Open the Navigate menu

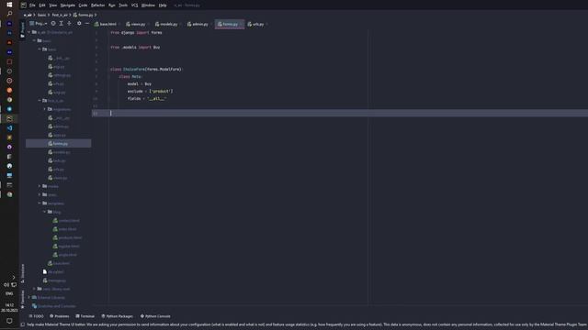tap(67, 5)
